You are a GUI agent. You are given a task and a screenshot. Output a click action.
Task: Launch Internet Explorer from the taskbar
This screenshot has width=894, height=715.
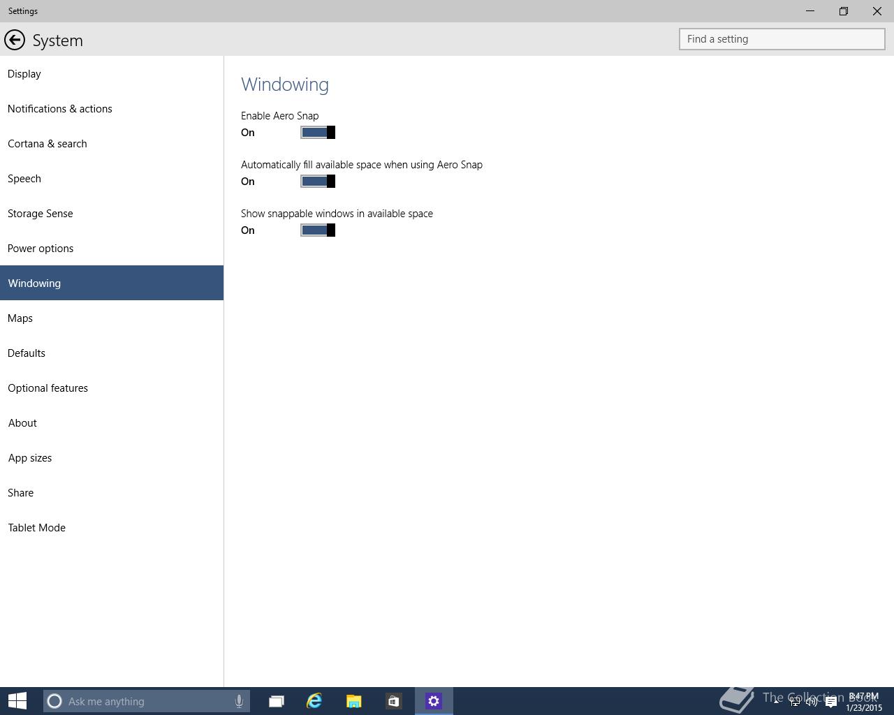click(x=314, y=701)
